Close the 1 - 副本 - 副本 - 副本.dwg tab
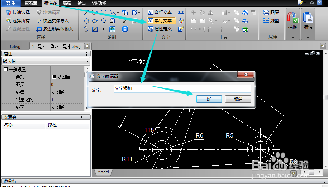This screenshot has height=187, width=328. (87, 46)
